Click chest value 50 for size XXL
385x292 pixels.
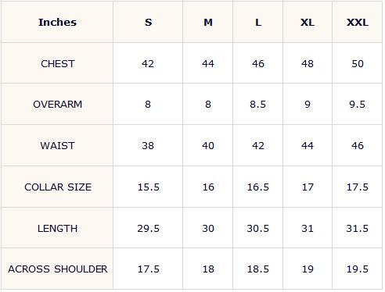[358, 63]
